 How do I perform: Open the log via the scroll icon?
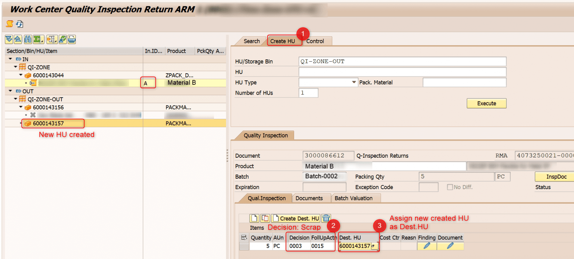pos(9,24)
